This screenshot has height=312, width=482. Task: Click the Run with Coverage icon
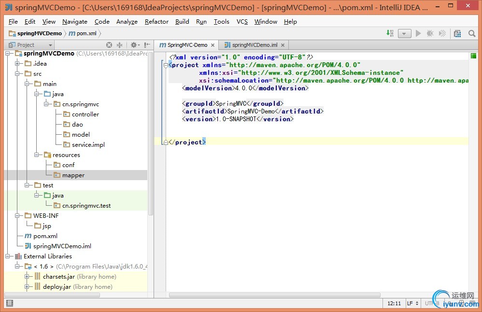(x=442, y=33)
